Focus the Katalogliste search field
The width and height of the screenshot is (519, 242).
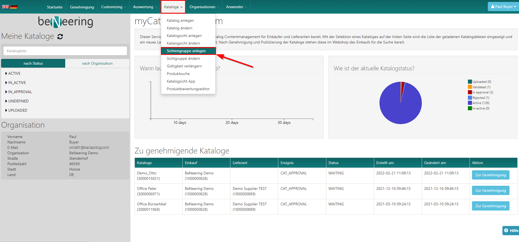[65, 51]
